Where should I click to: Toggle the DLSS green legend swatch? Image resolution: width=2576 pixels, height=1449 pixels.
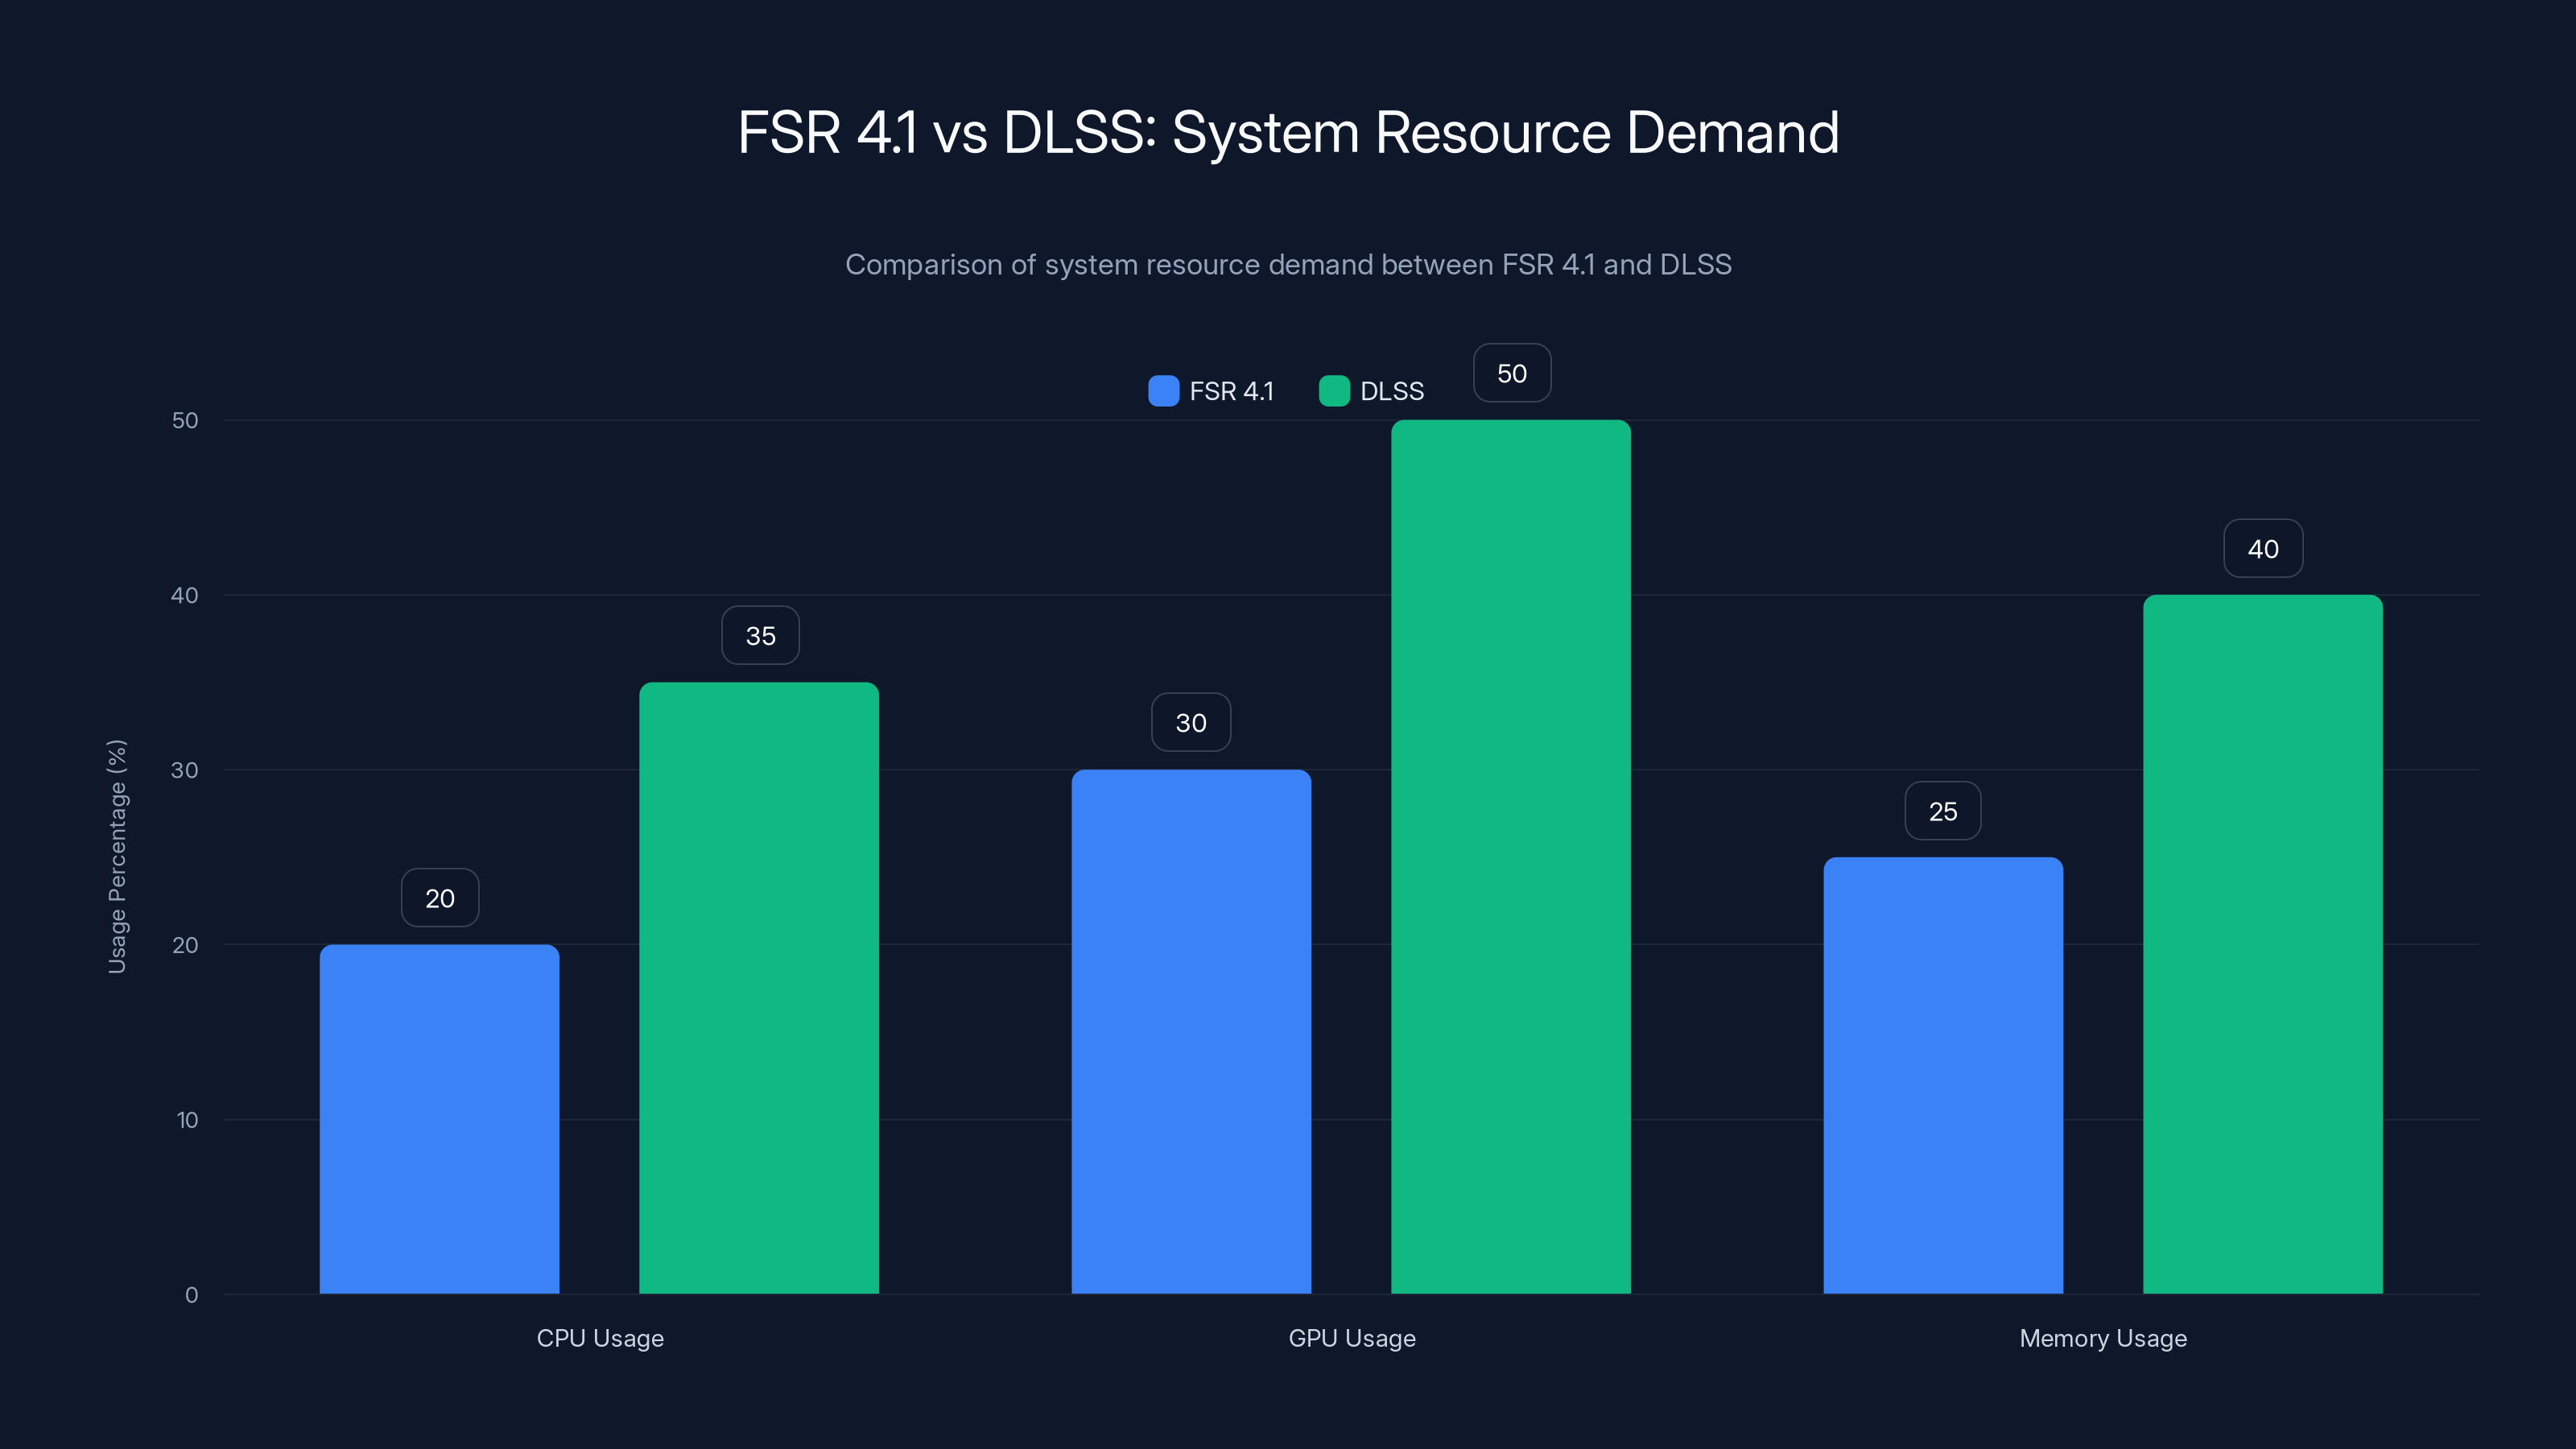coord(1334,391)
